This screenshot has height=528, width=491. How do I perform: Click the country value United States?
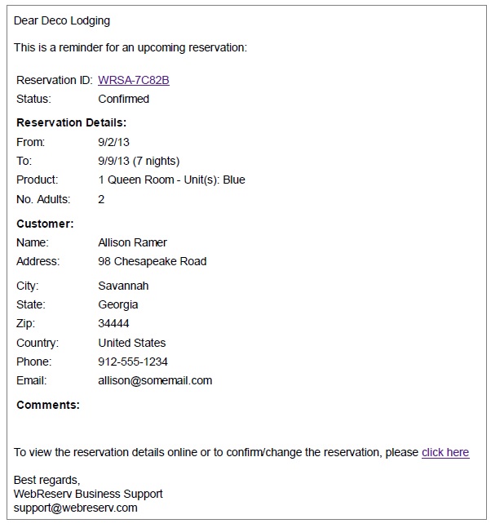click(132, 343)
